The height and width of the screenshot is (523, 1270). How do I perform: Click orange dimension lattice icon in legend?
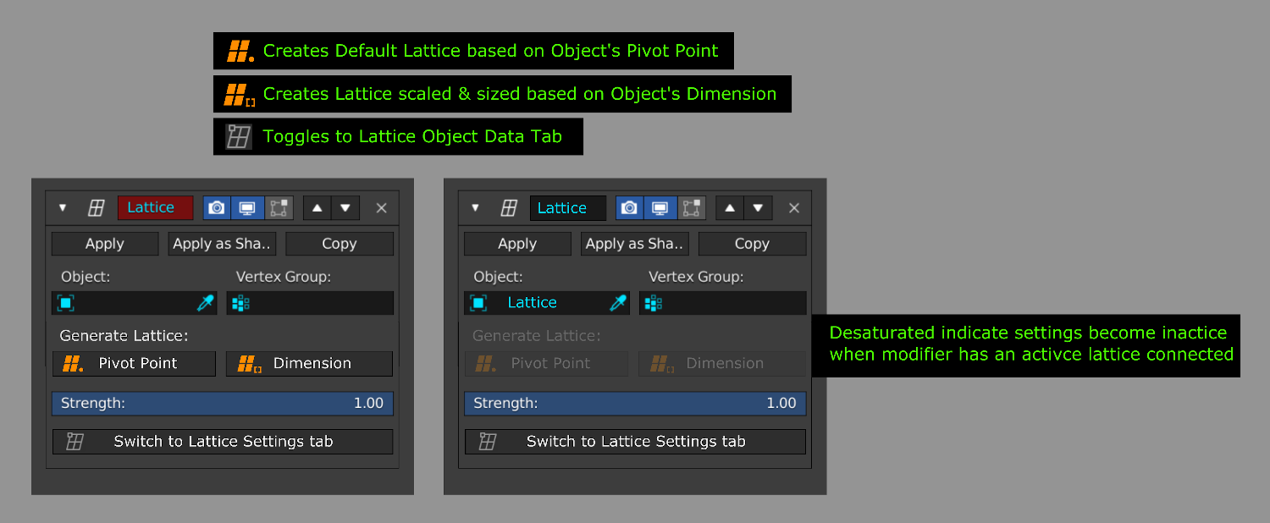point(240,95)
